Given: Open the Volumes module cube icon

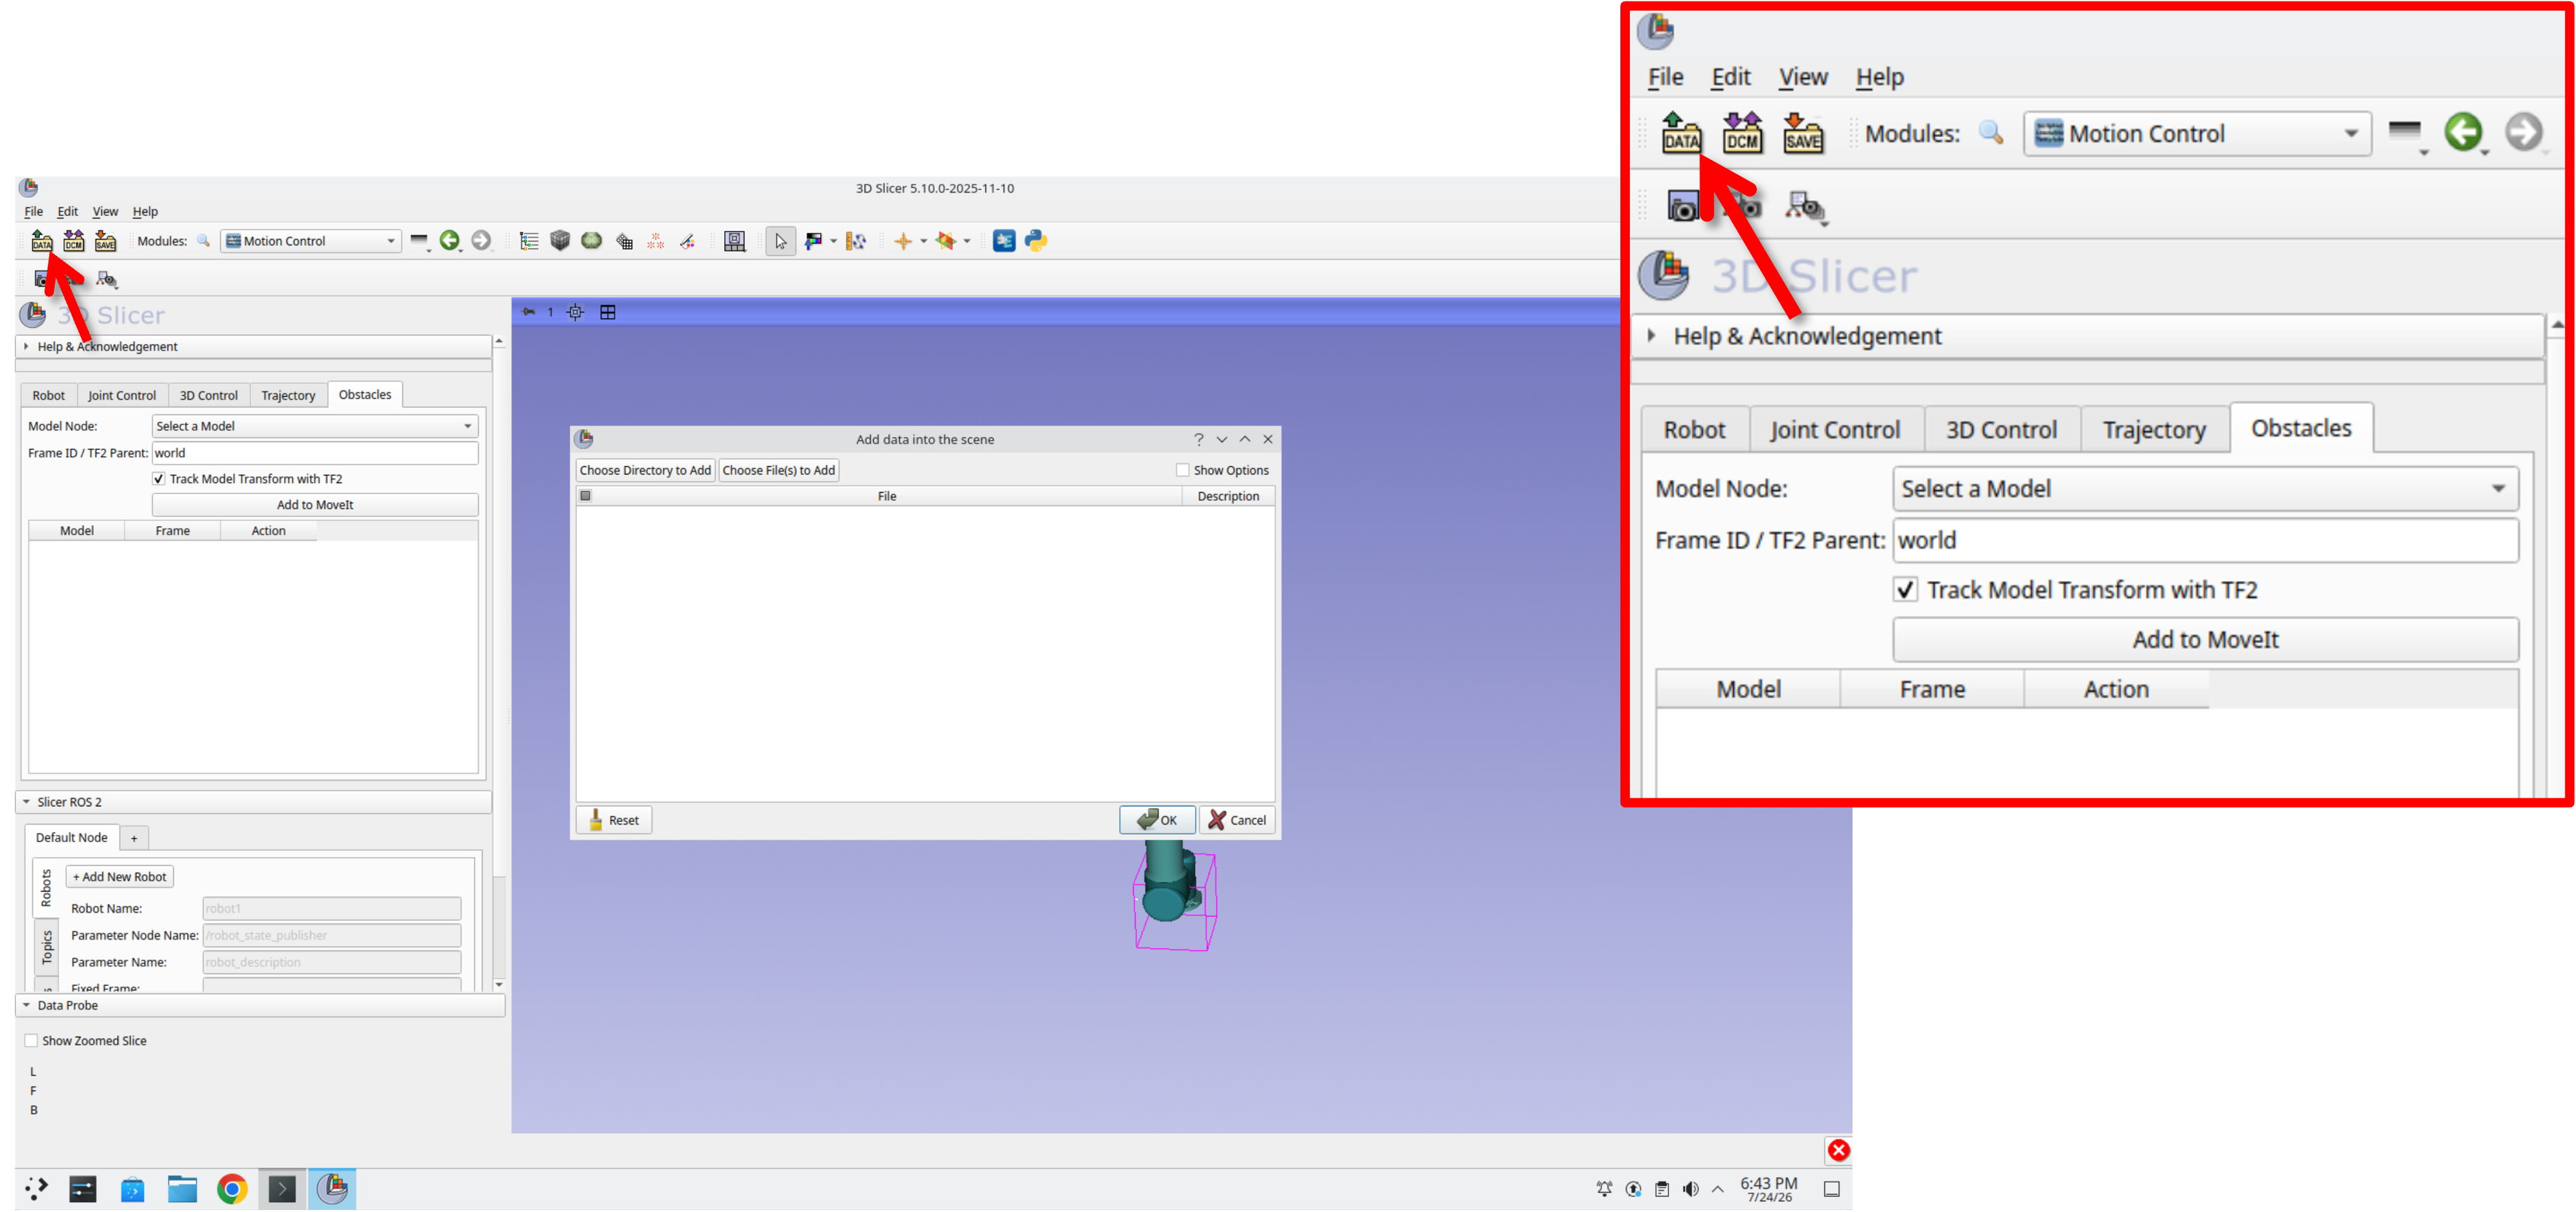Looking at the screenshot, I should pyautogui.click(x=560, y=241).
